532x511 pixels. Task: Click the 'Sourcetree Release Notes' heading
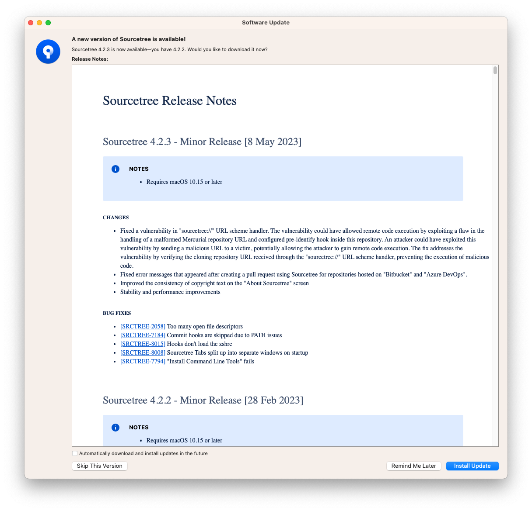pyautogui.click(x=170, y=101)
